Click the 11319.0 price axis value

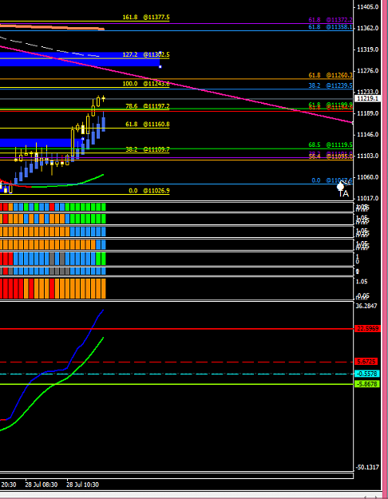[367, 50]
